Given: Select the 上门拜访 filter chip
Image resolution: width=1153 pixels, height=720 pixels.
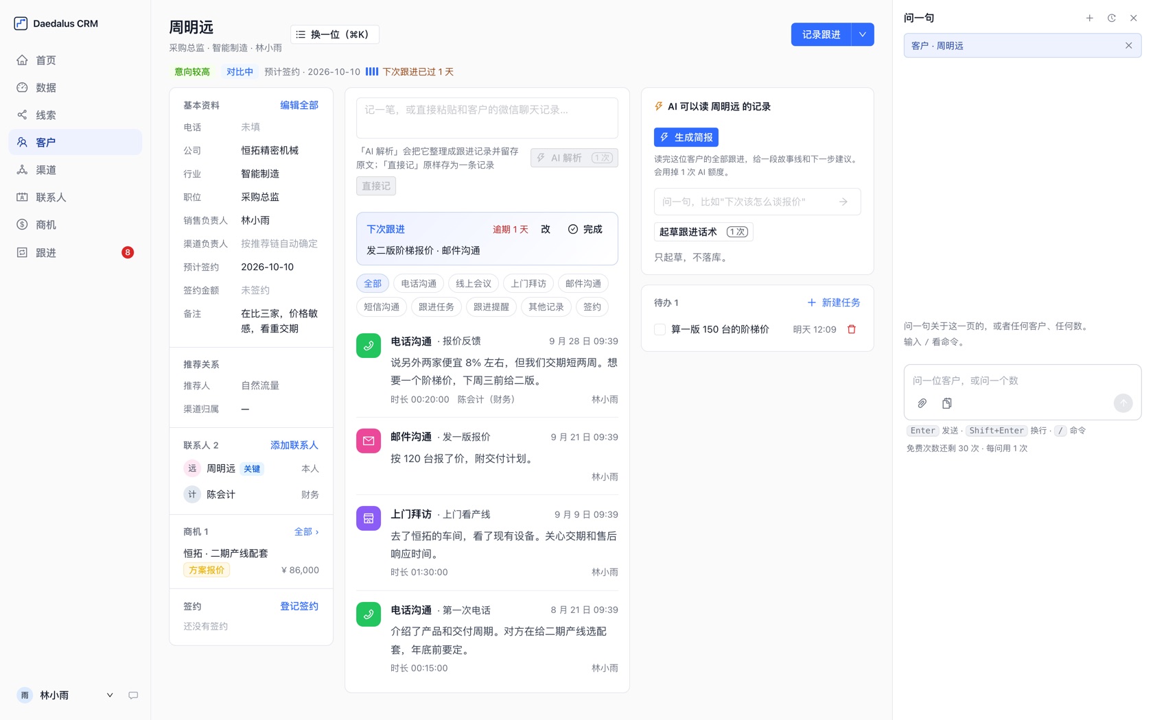Looking at the screenshot, I should point(528,284).
